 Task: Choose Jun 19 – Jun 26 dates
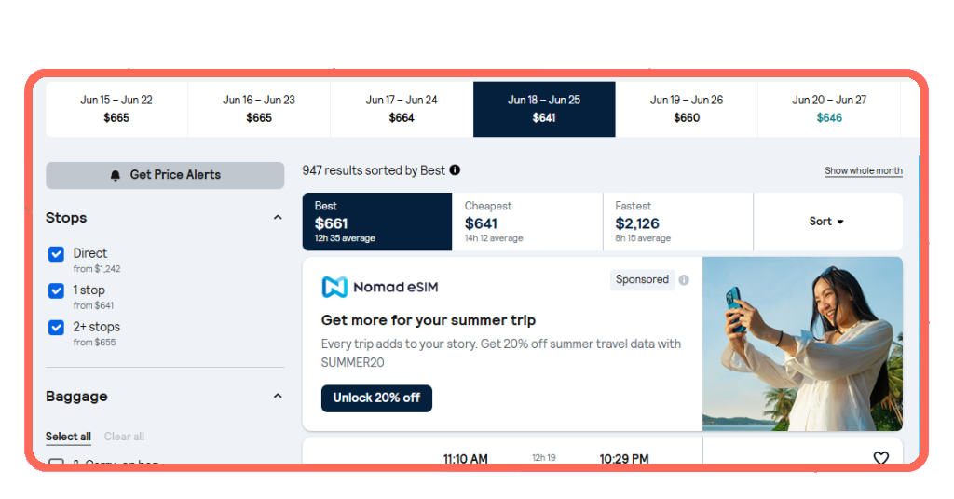tap(687, 110)
